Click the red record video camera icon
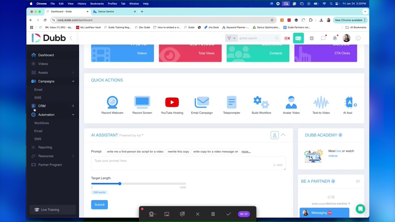Viewport: 395px width, 222px height. [x=287, y=38]
